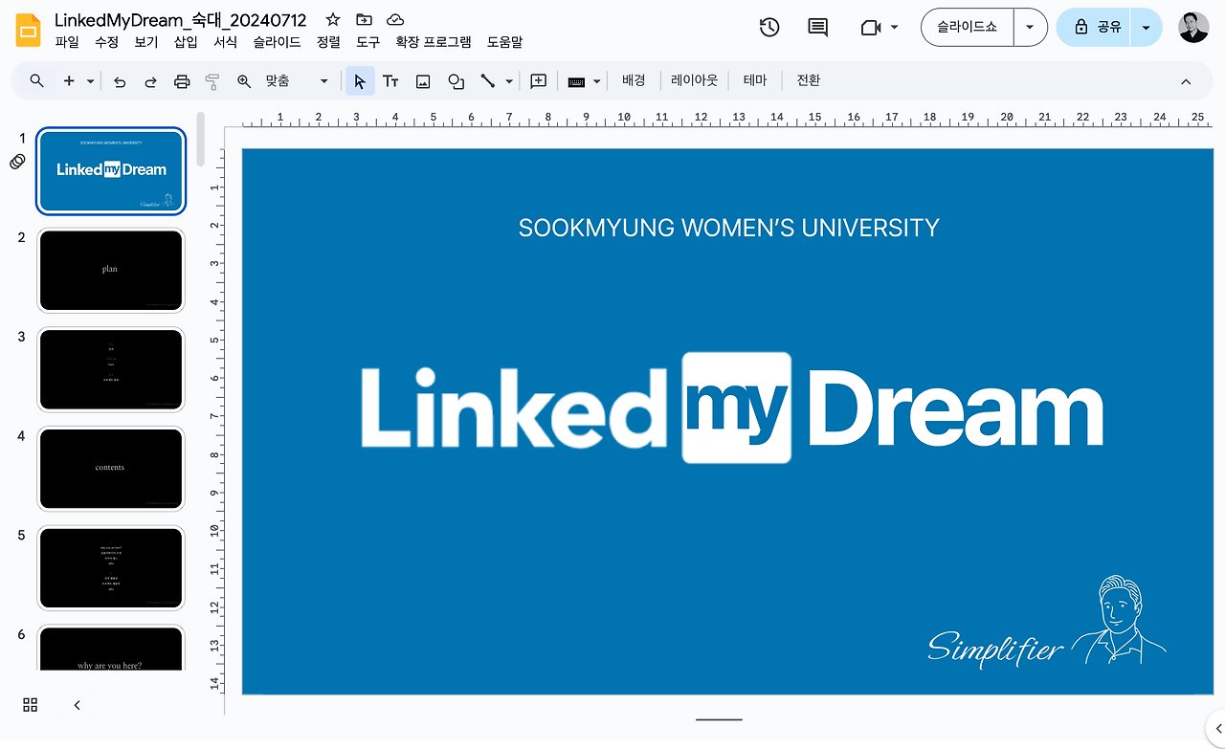
Task: Open the 확장 프로그램 menu
Action: [x=433, y=42]
